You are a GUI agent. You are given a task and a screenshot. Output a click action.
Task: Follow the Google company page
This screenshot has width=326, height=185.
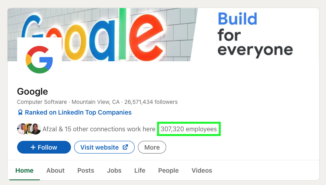pyautogui.click(x=44, y=147)
